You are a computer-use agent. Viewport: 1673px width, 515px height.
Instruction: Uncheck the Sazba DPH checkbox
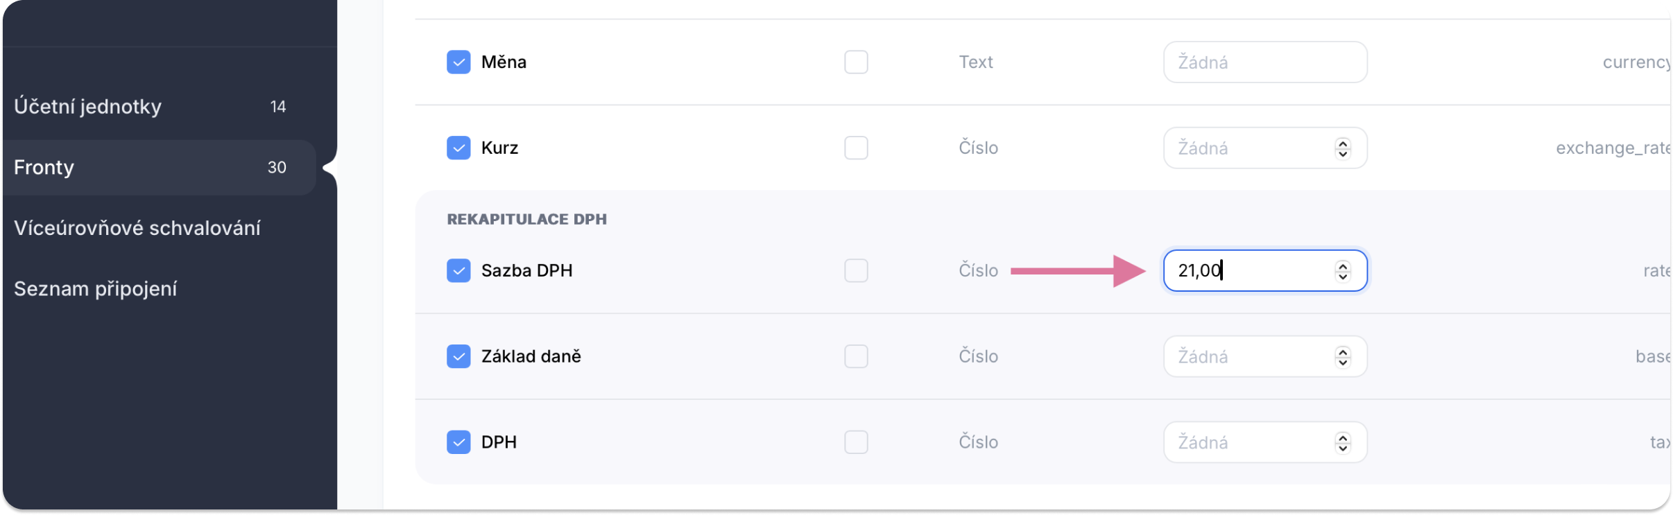[x=458, y=270]
